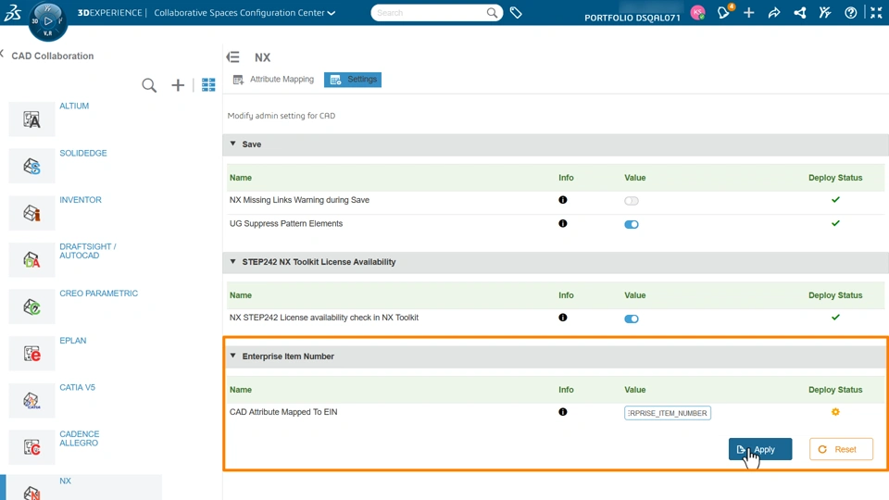This screenshot has width=889, height=500.
Task: Open the EPLAN link
Action: 73,341
